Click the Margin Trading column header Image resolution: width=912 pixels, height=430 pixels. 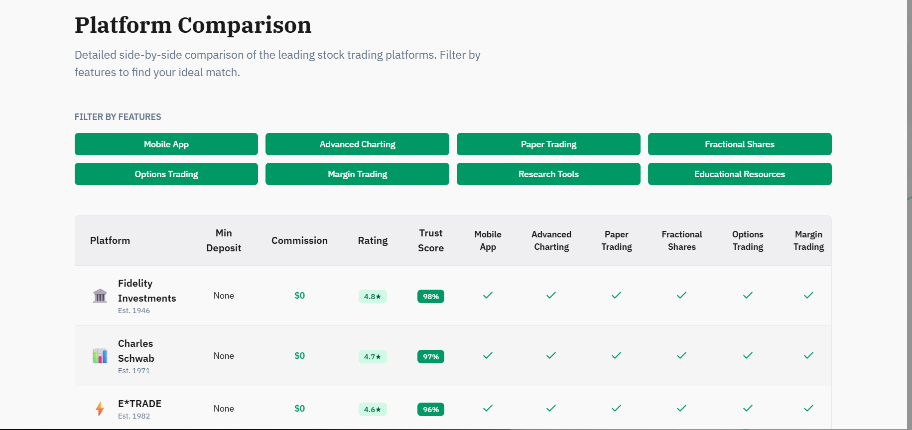click(808, 240)
